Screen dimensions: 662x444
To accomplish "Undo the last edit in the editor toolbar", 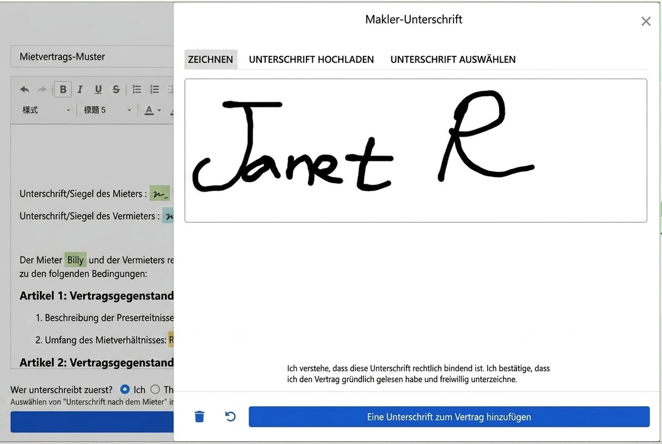I will point(25,90).
